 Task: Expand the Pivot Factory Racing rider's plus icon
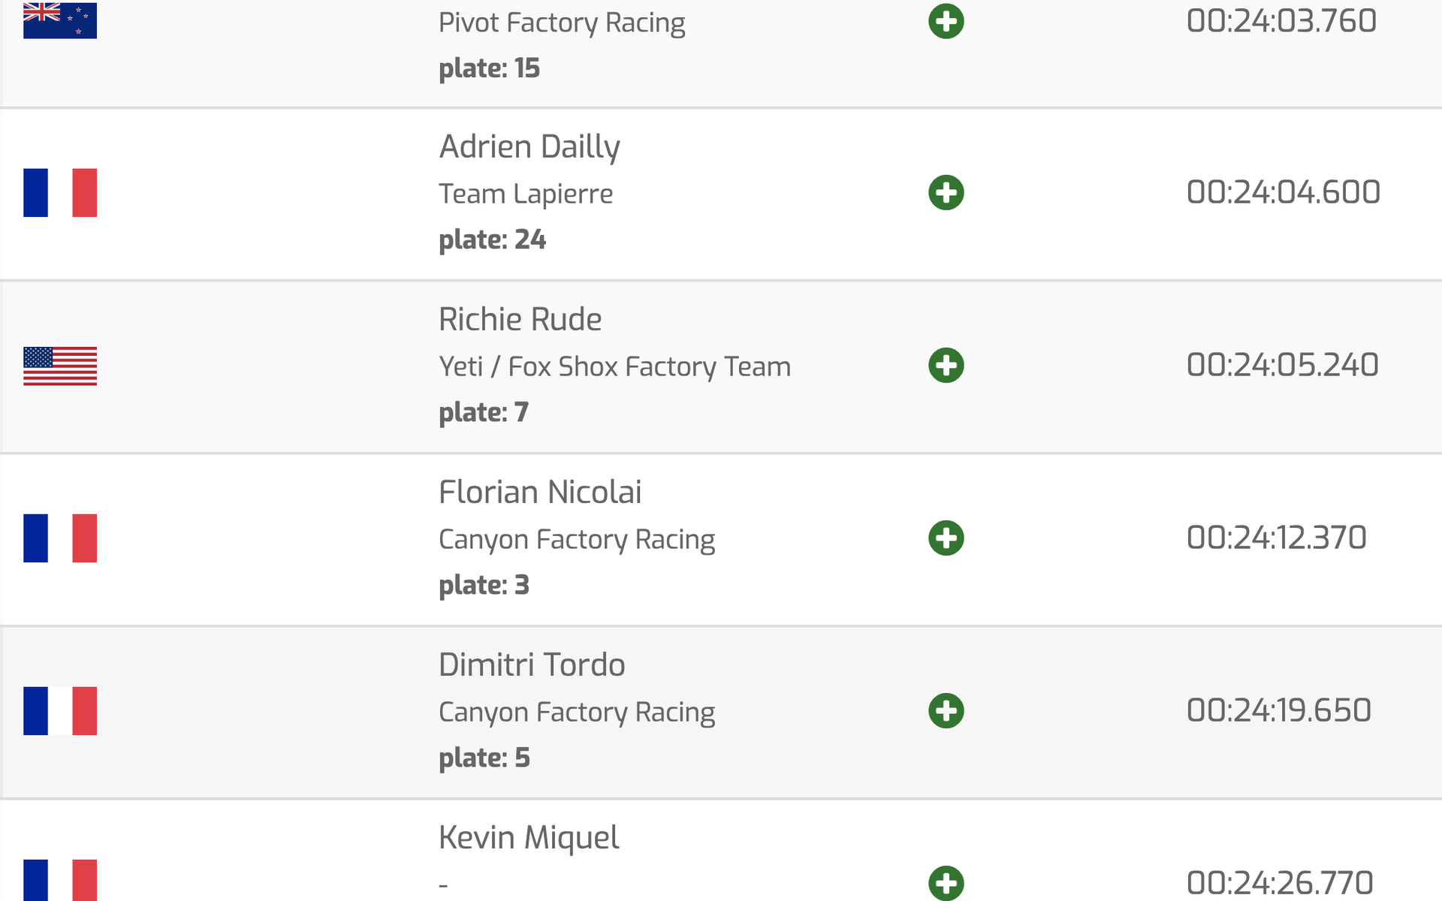[946, 21]
